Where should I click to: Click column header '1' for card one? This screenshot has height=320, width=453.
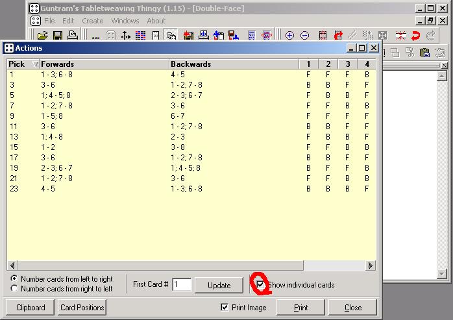(x=308, y=64)
